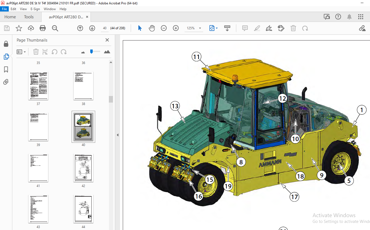Image resolution: width=370 pixels, height=230 pixels.
Task: Zoom in with the plus button
Action: (176, 28)
